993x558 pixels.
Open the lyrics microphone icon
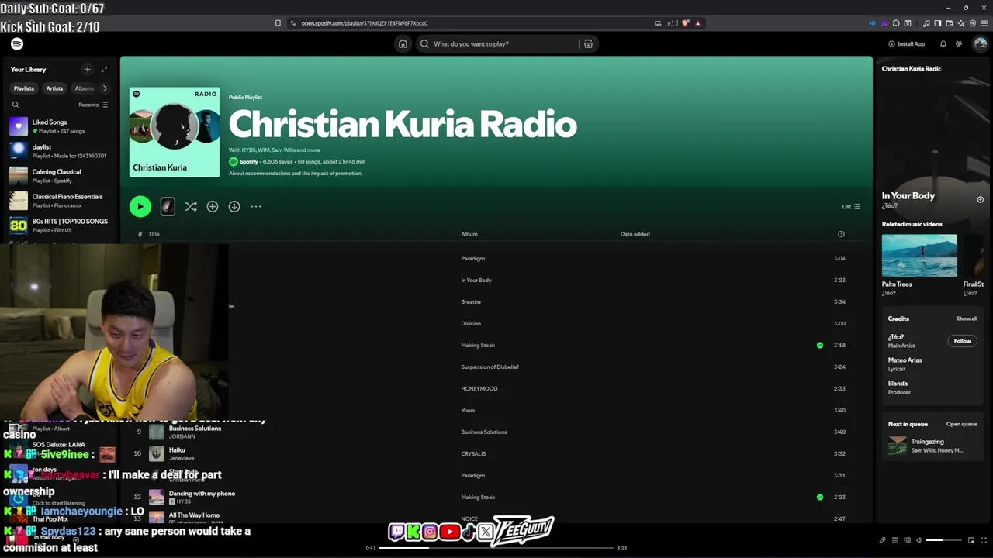[882, 540]
